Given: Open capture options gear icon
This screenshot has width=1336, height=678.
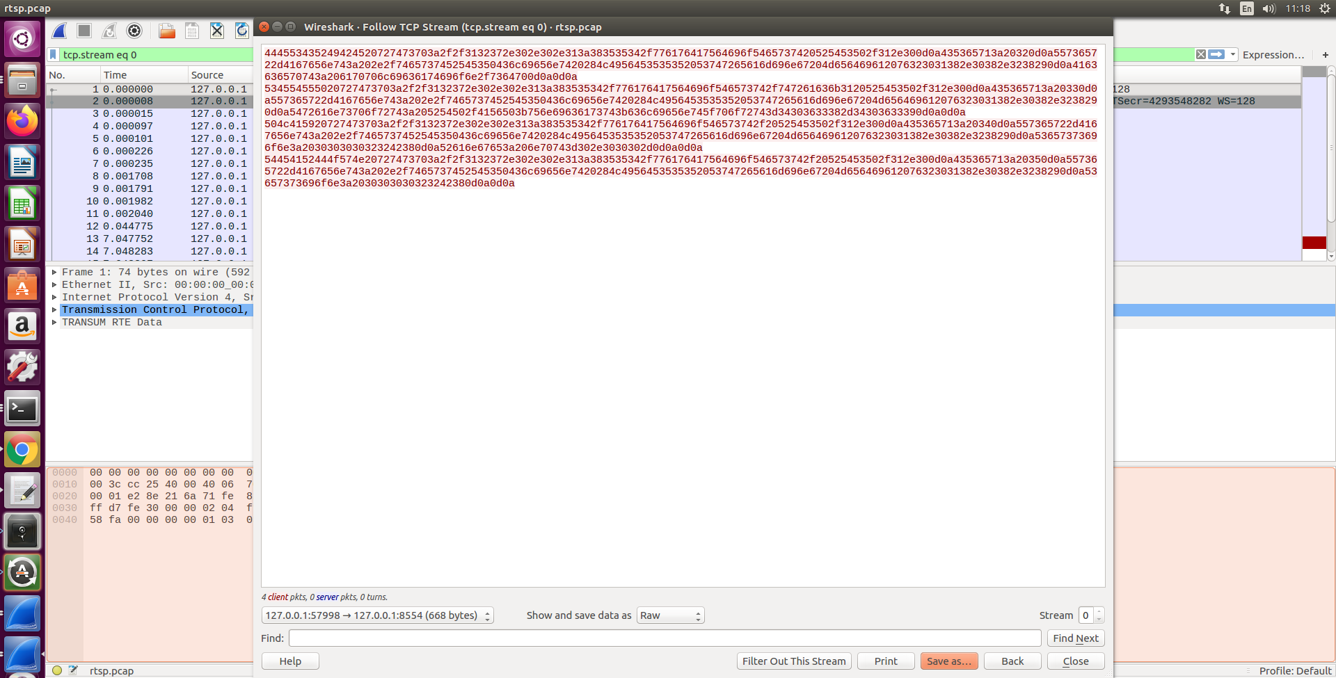Looking at the screenshot, I should click(134, 31).
